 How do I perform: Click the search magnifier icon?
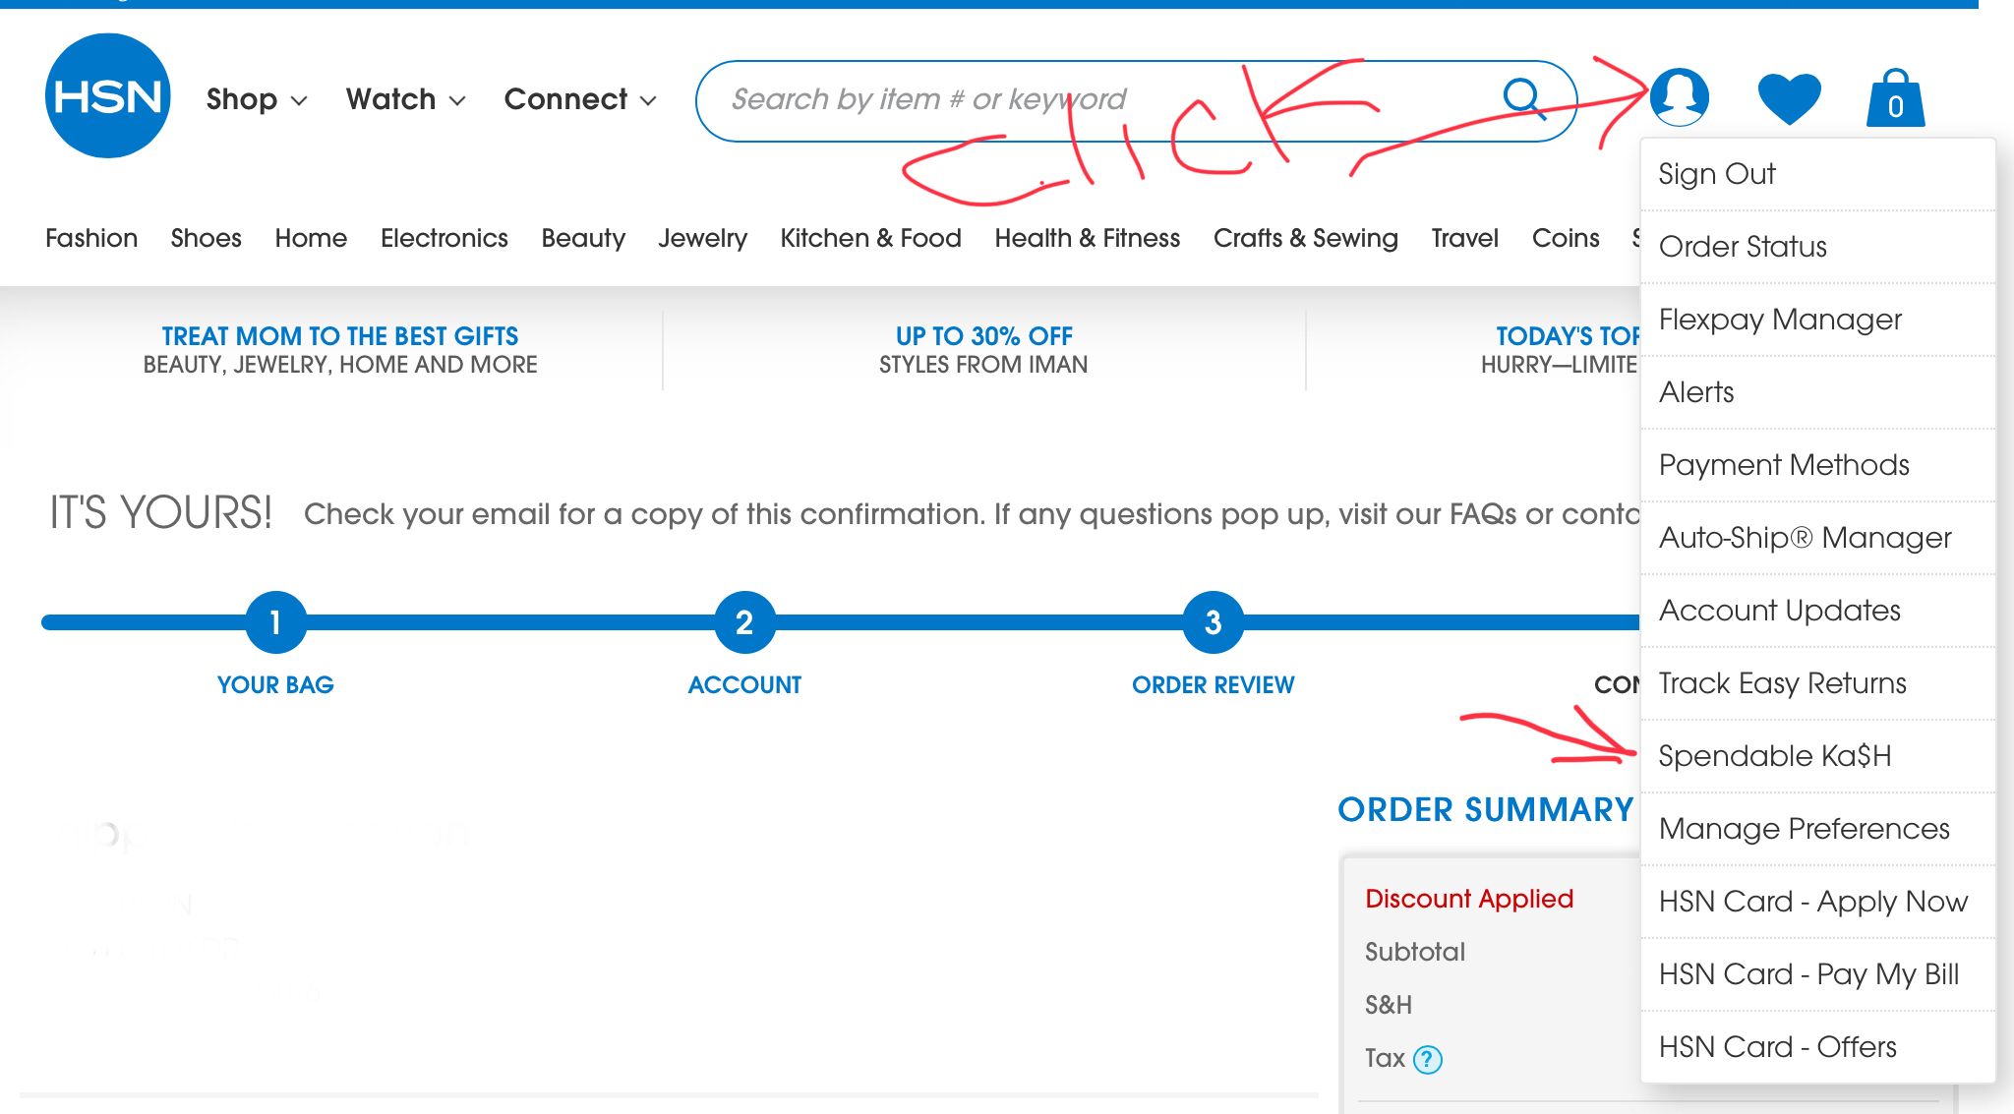pos(1522,97)
